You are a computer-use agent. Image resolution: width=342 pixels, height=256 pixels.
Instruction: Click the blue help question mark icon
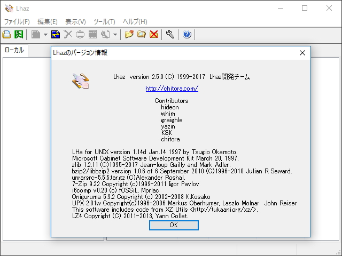(187, 34)
